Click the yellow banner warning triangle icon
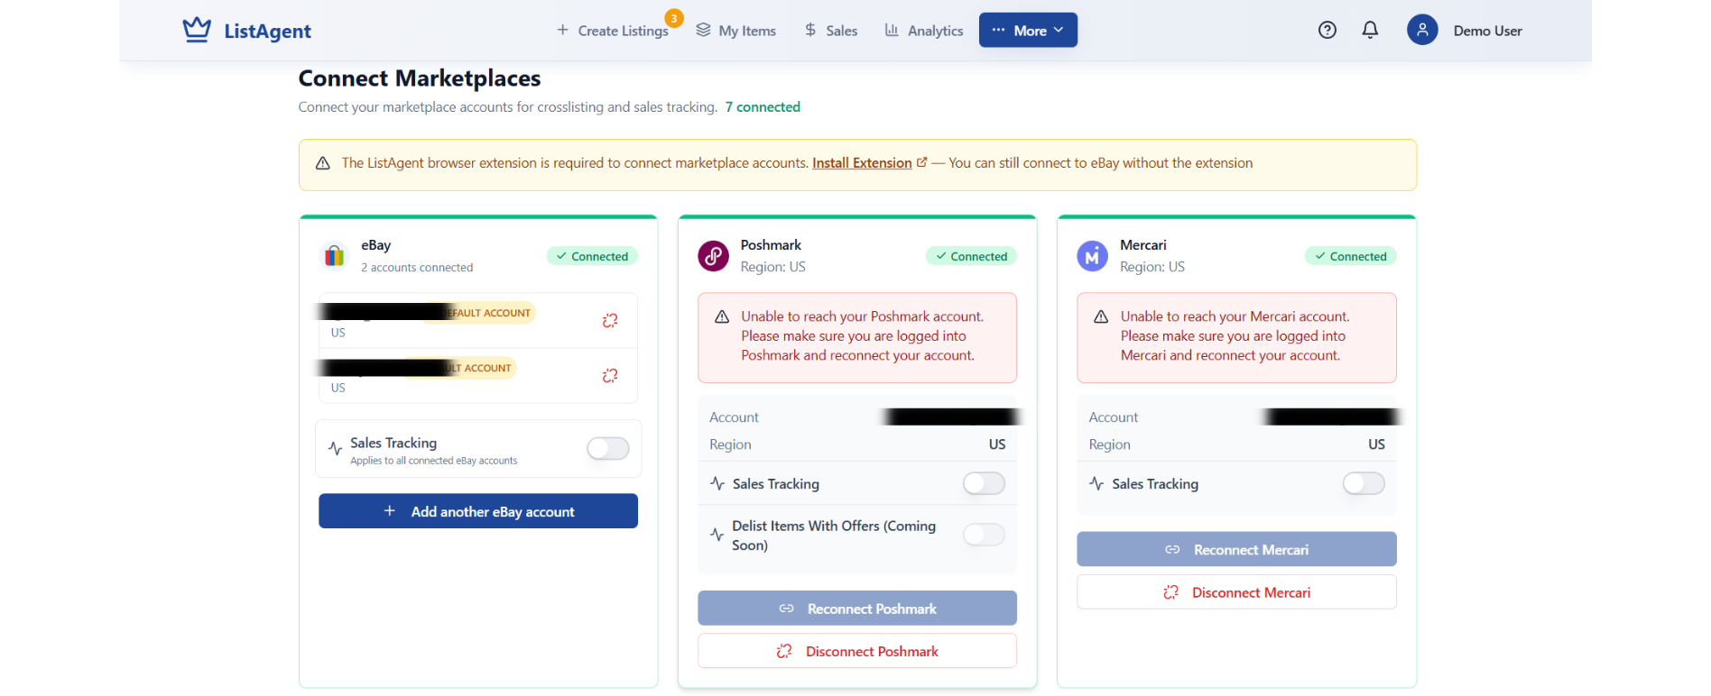1711x696 pixels. tap(323, 163)
